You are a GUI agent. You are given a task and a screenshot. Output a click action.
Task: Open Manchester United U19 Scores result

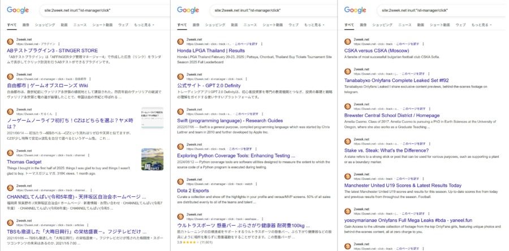pos(403,185)
